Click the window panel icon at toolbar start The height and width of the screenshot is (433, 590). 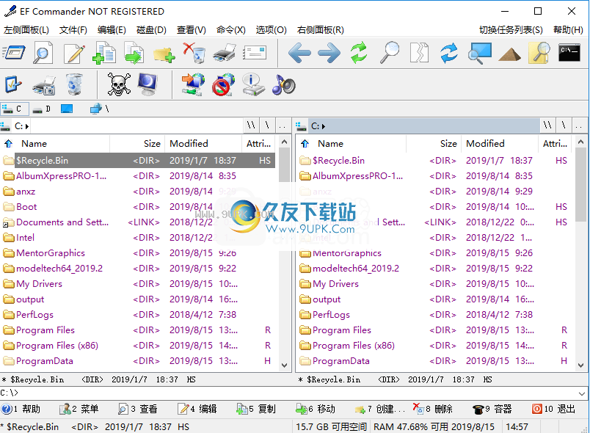13,53
